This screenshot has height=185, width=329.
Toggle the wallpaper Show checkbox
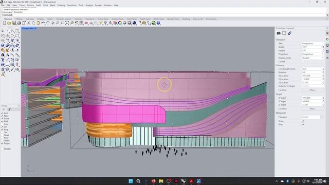303,121
